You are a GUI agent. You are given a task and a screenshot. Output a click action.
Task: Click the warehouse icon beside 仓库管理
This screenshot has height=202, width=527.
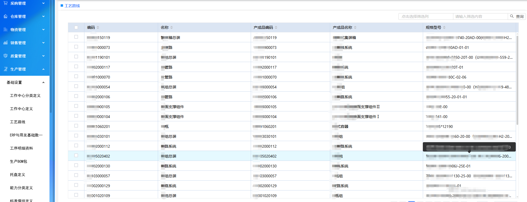click(5, 16)
